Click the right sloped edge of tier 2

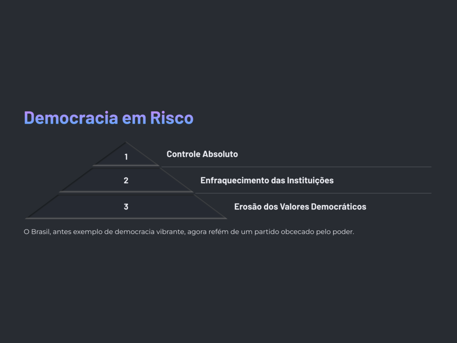[177, 180]
